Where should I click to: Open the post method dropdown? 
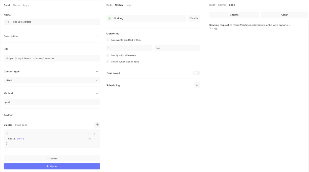pos(52,102)
